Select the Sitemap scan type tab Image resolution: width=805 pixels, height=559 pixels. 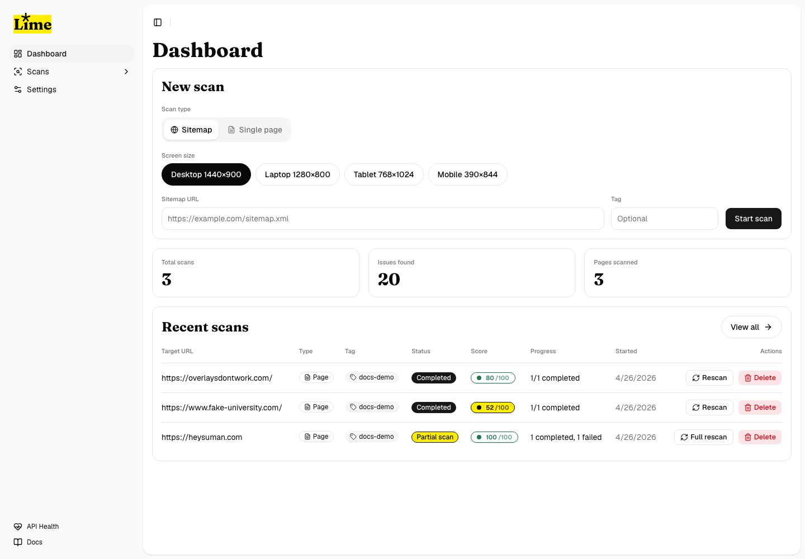pyautogui.click(x=191, y=130)
